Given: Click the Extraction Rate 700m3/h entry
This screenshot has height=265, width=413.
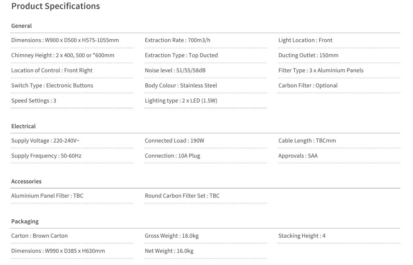Looking at the screenshot, I should click(177, 40).
